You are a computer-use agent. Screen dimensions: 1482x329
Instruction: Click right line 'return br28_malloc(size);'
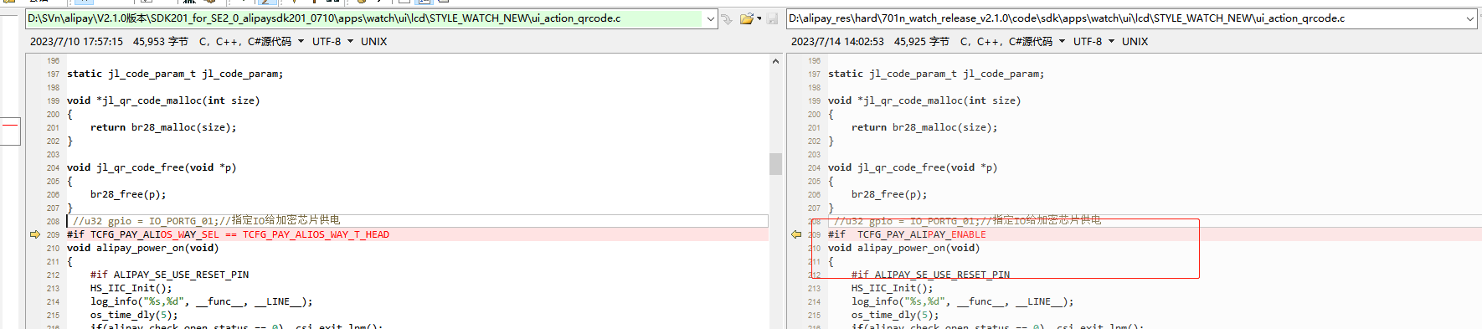pos(924,127)
